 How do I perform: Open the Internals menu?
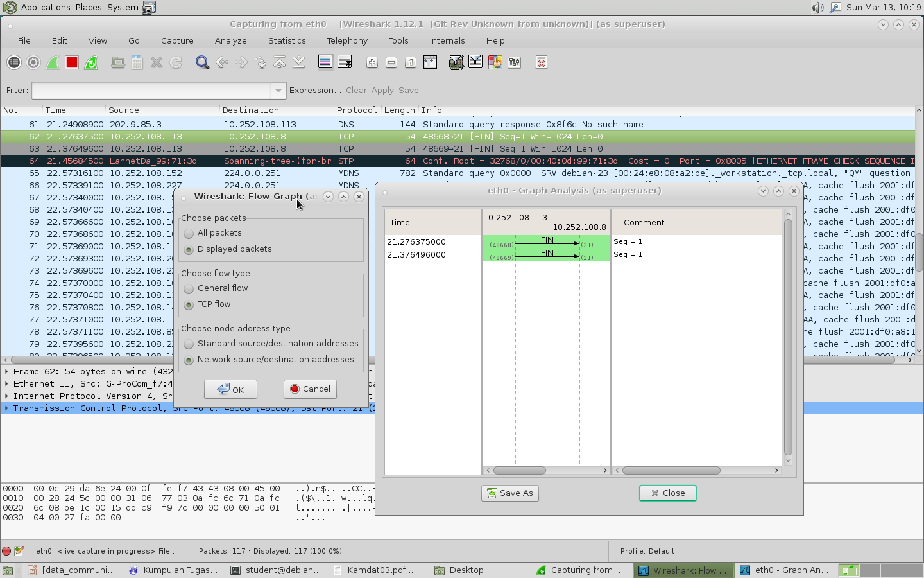(x=447, y=40)
